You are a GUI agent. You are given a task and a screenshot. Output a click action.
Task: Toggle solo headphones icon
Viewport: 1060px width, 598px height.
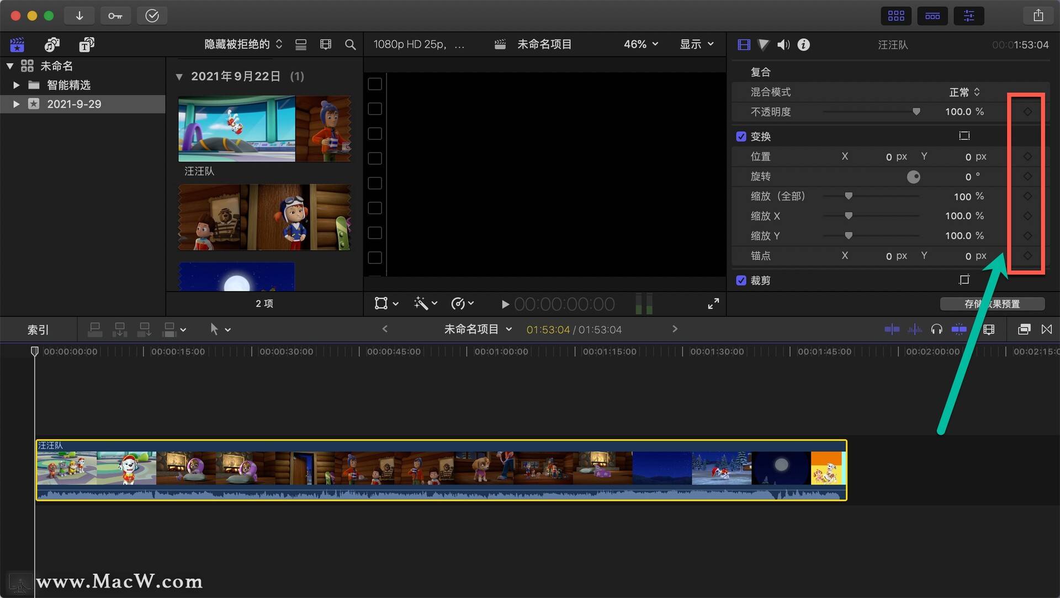point(936,330)
